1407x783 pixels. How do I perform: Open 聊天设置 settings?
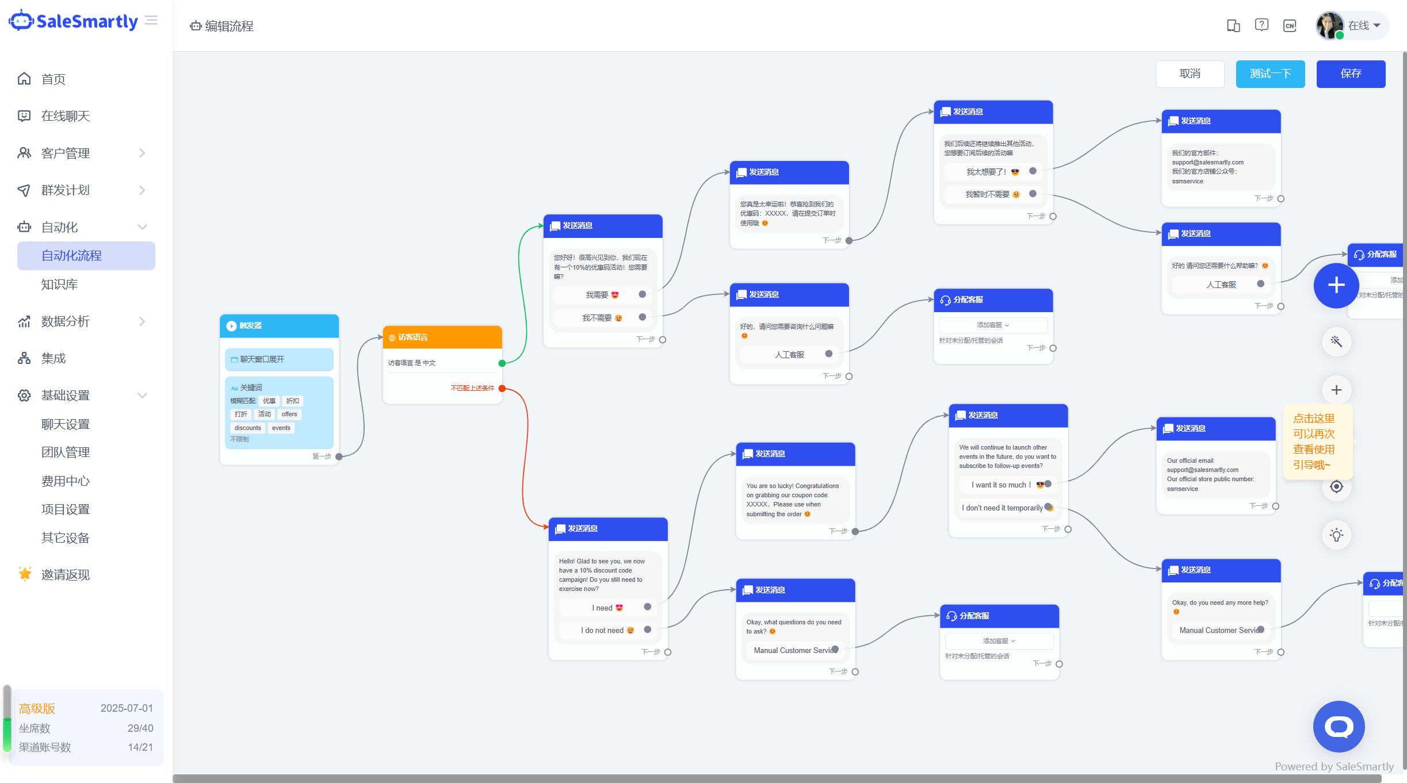pos(66,424)
